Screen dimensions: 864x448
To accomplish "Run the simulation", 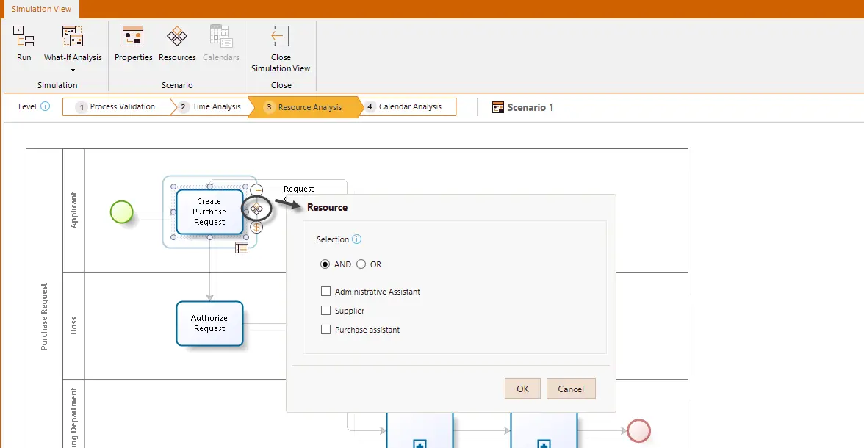I will [x=24, y=43].
